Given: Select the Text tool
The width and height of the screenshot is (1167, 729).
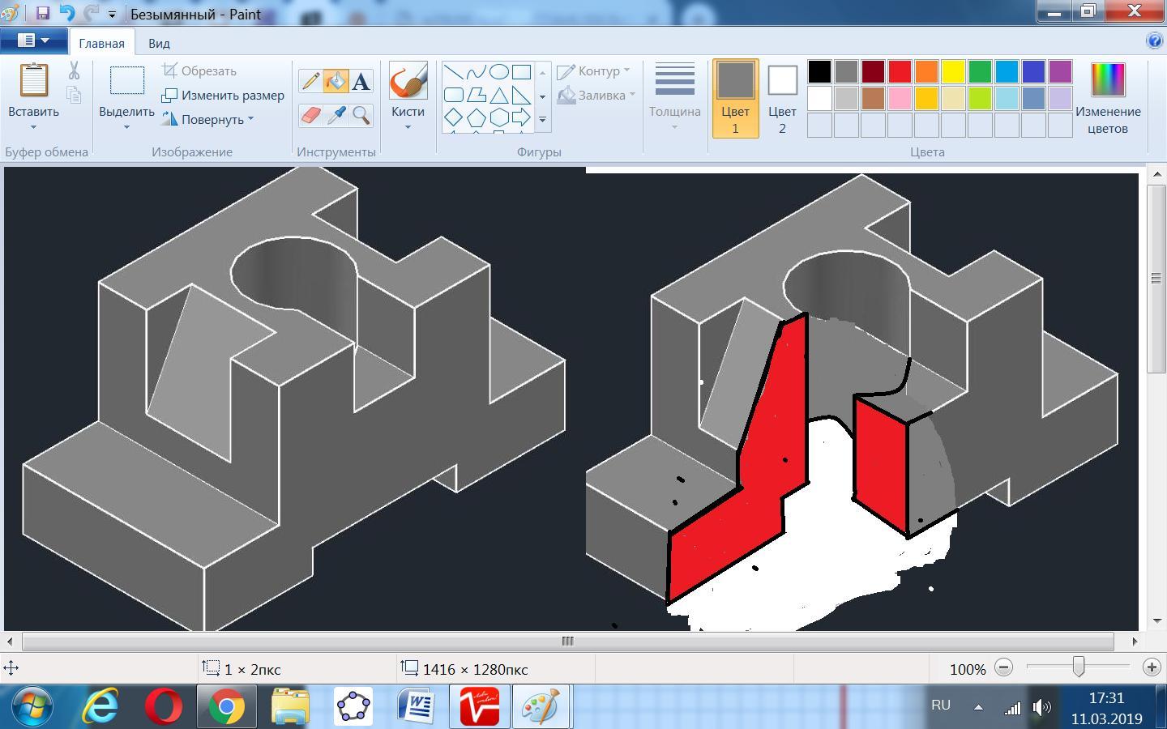Looking at the screenshot, I should [x=361, y=81].
